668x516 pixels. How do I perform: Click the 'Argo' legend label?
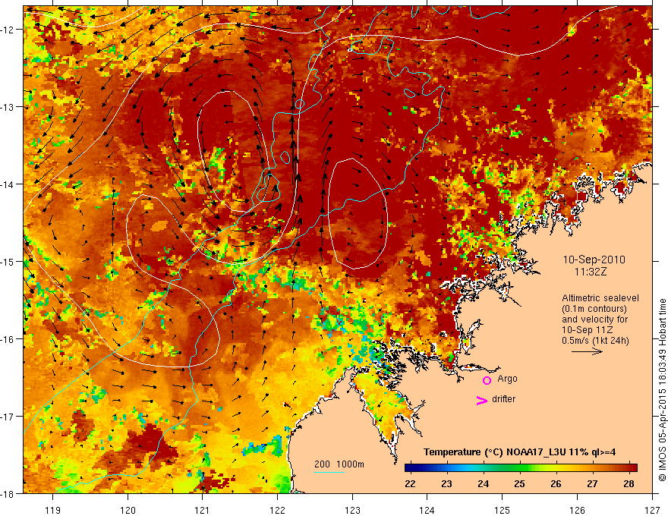tap(507, 379)
